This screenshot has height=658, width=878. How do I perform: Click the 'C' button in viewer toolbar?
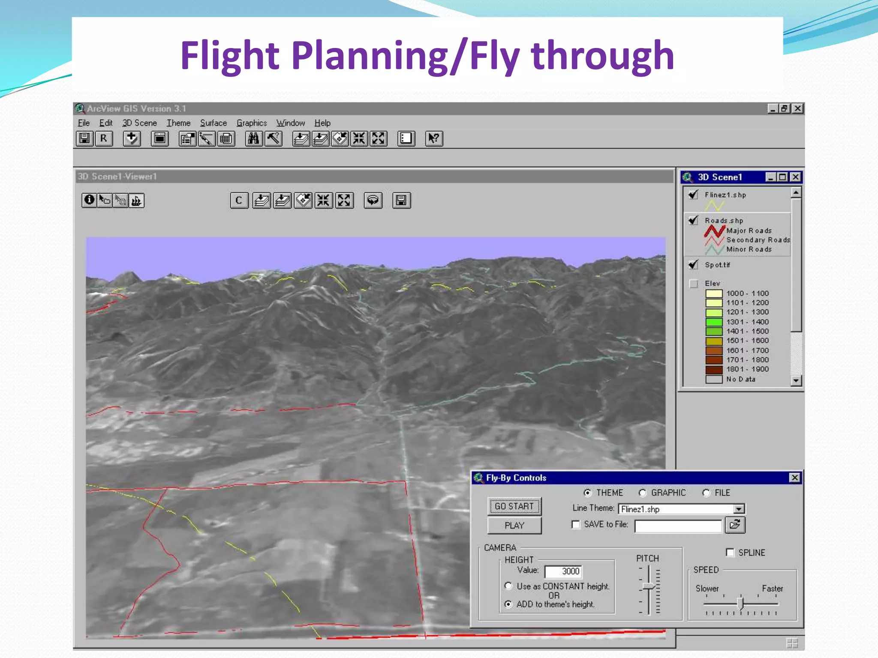(x=239, y=200)
